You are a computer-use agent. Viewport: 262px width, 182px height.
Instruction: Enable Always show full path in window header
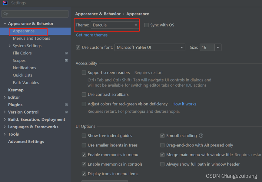point(162,164)
